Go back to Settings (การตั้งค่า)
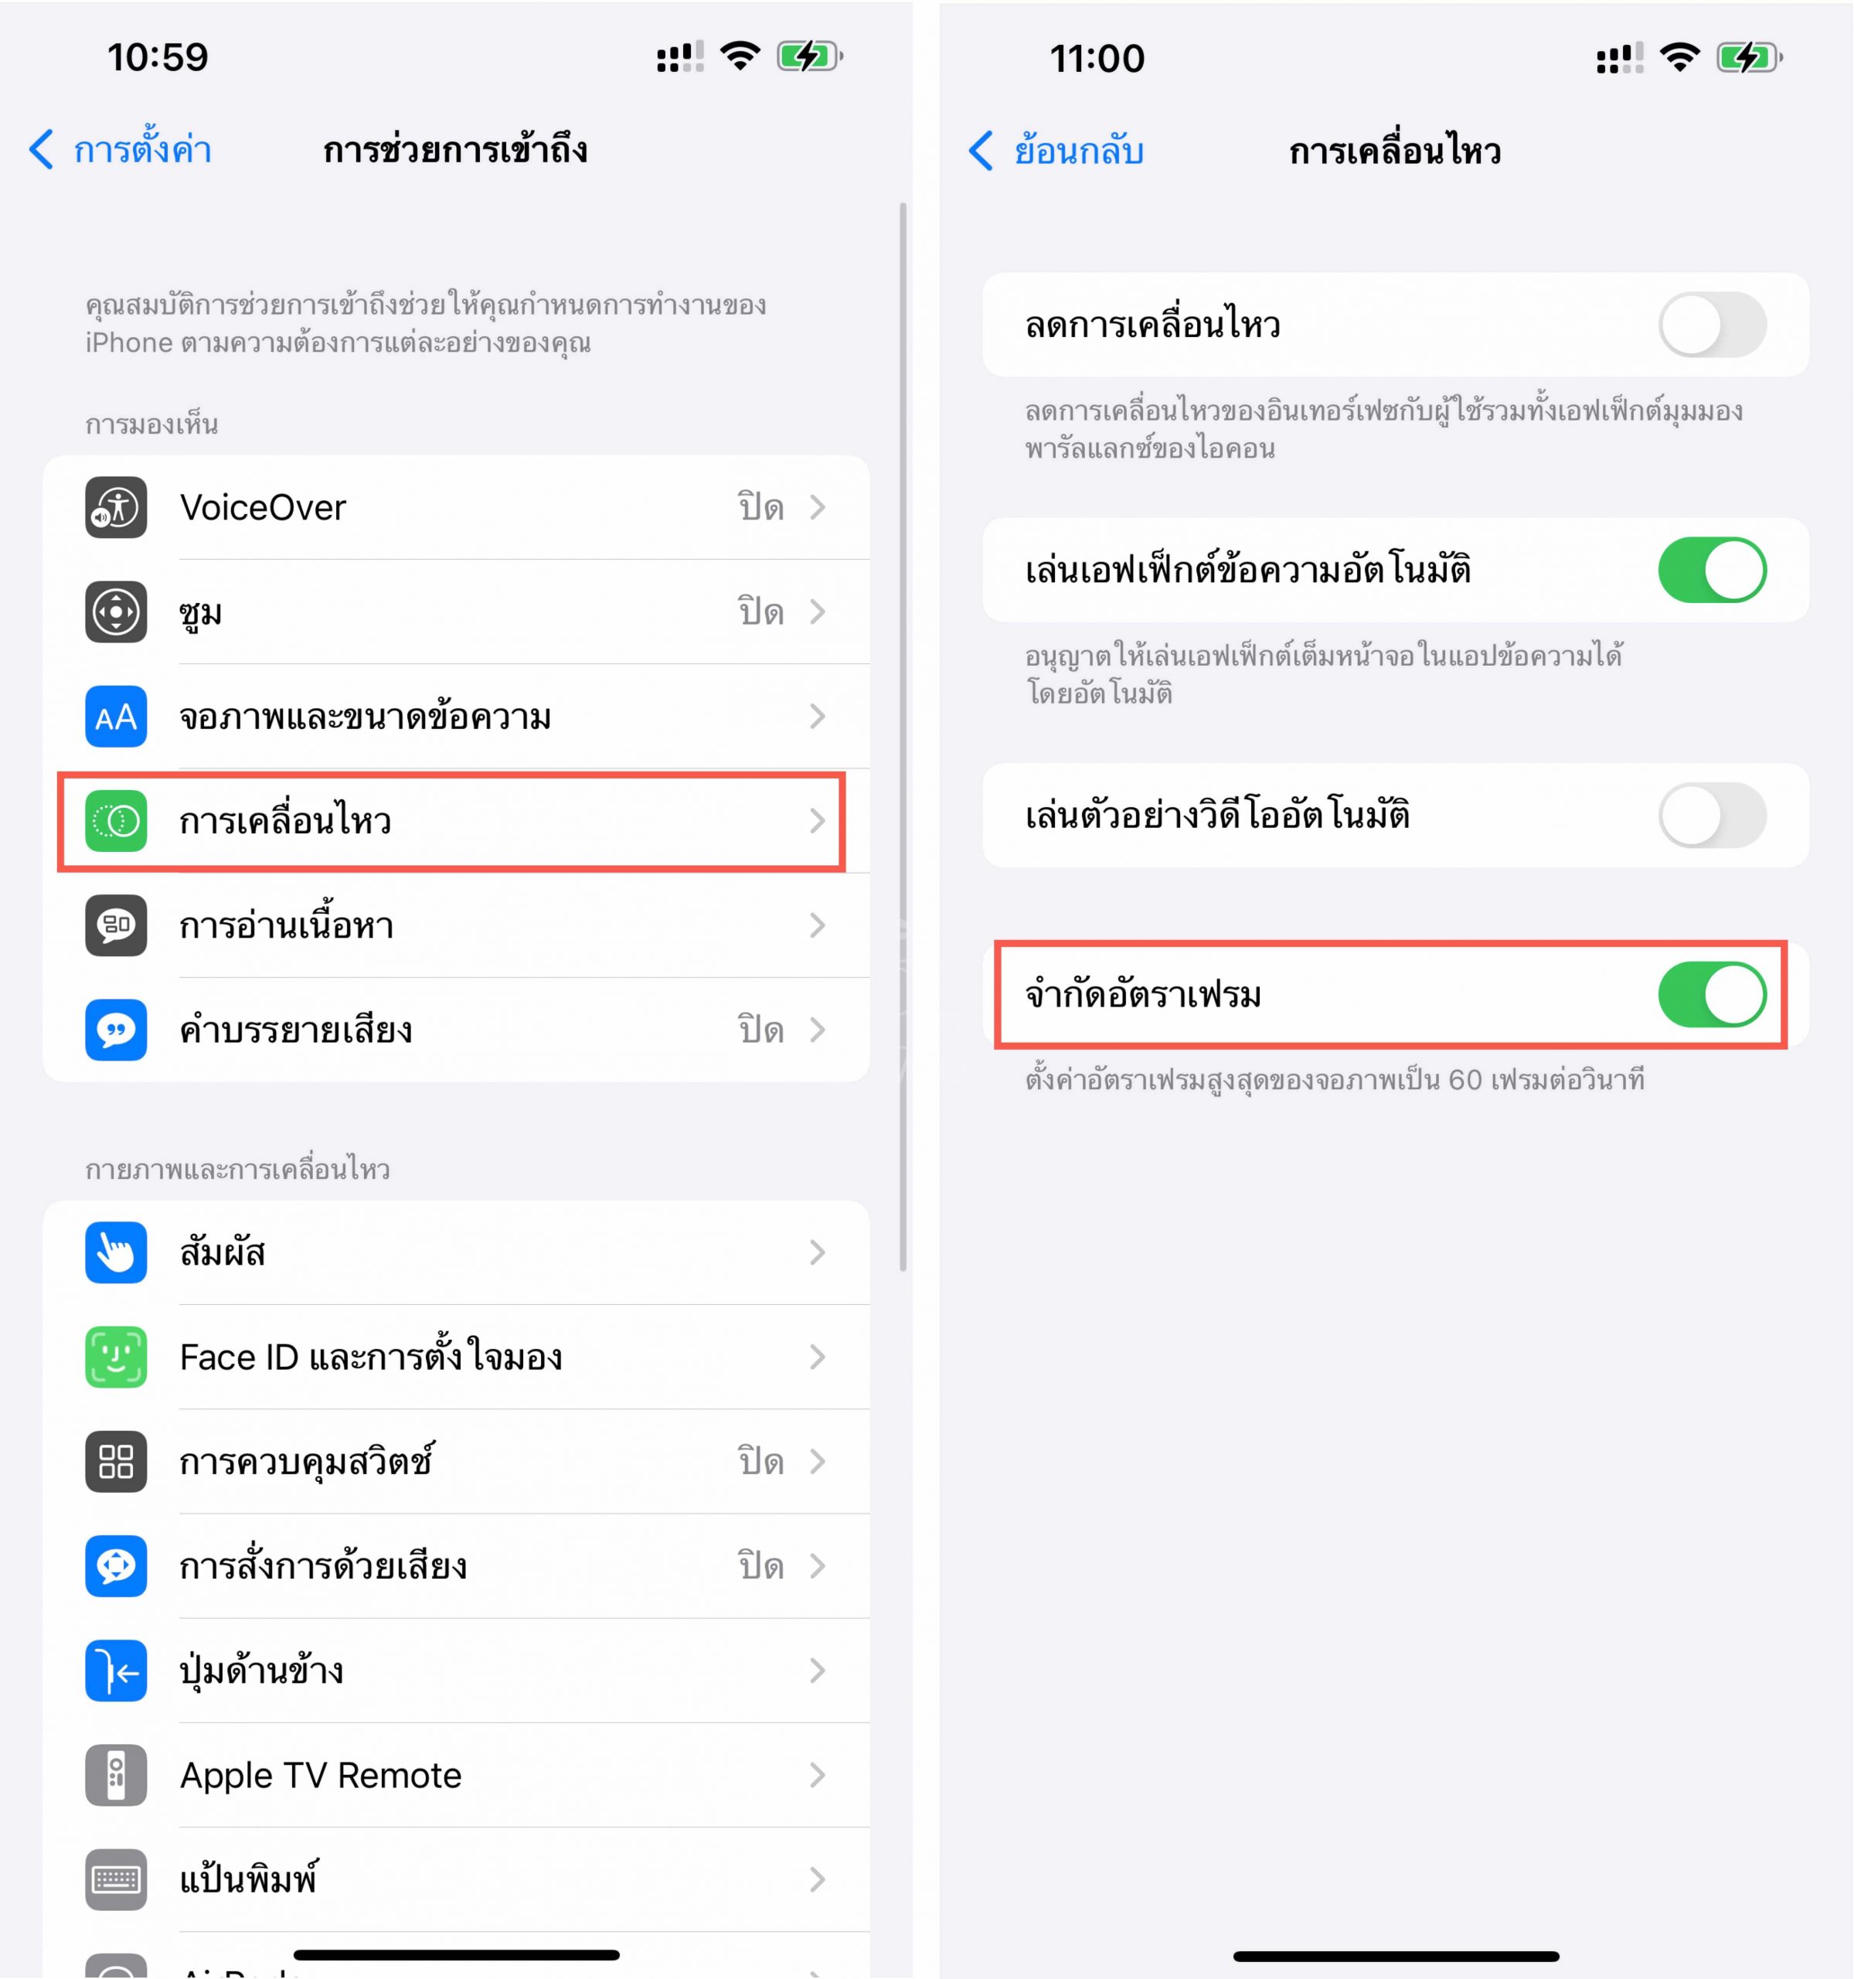Image resolution: width=1854 pixels, height=1979 pixels. point(121,149)
